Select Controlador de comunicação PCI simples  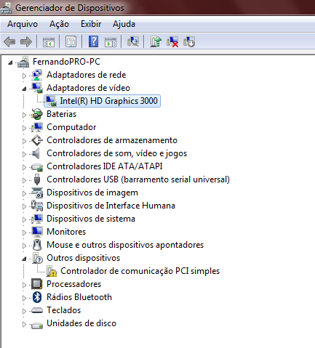(x=140, y=271)
